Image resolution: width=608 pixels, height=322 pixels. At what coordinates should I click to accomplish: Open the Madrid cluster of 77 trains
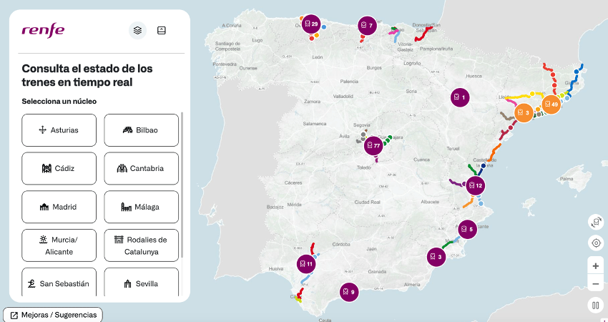coord(373,146)
